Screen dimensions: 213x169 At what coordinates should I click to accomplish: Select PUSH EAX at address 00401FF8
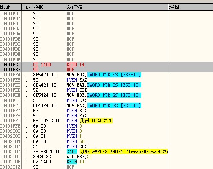77,116
